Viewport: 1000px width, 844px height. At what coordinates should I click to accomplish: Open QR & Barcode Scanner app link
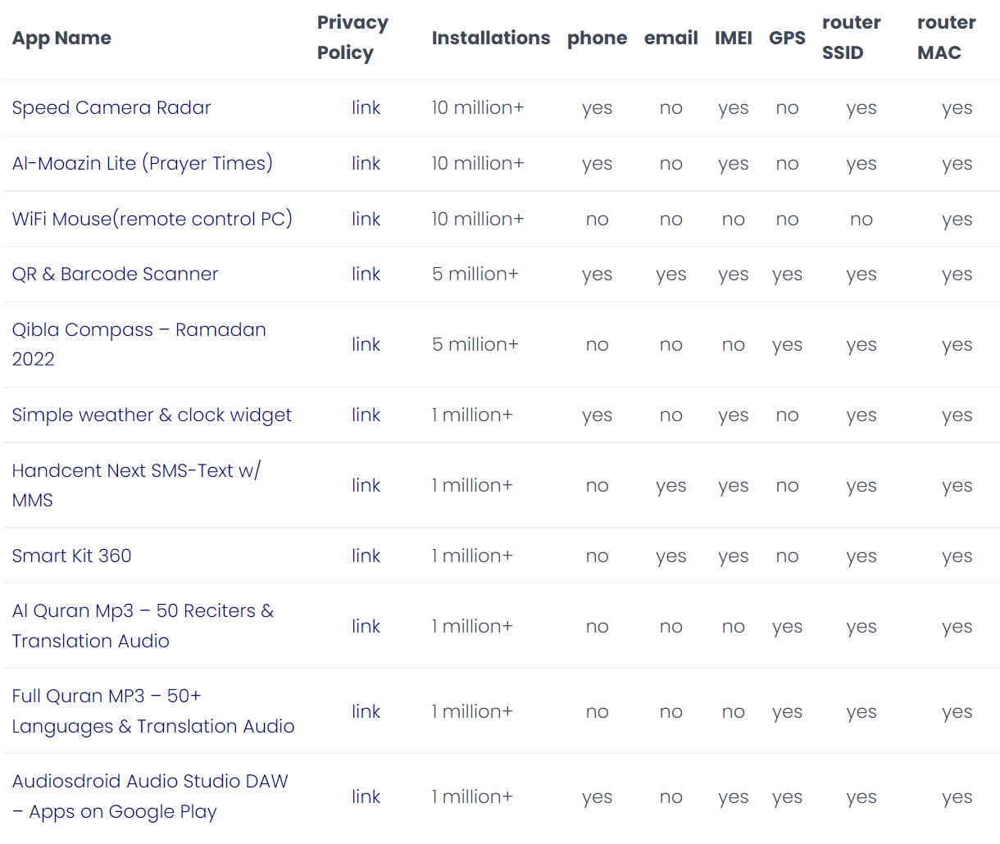pyautogui.click(x=115, y=275)
